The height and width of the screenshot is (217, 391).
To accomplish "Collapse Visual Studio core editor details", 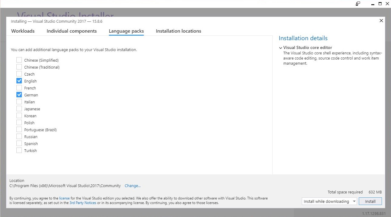I will (x=281, y=48).
